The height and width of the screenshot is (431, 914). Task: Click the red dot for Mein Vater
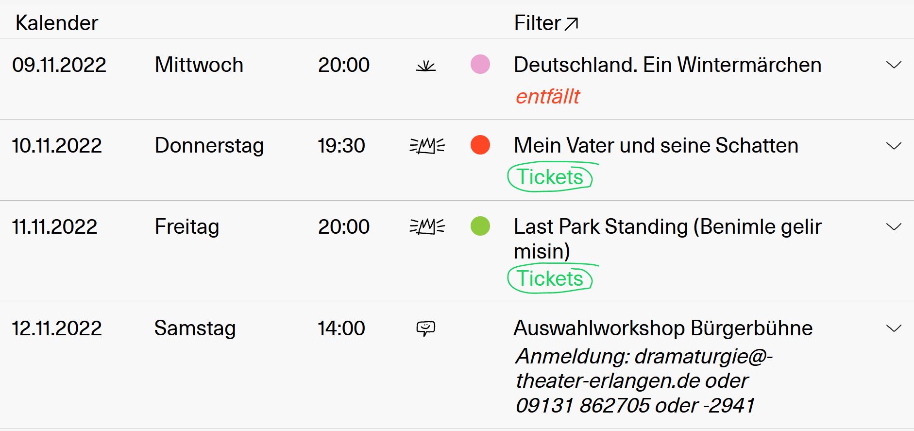coord(480,145)
